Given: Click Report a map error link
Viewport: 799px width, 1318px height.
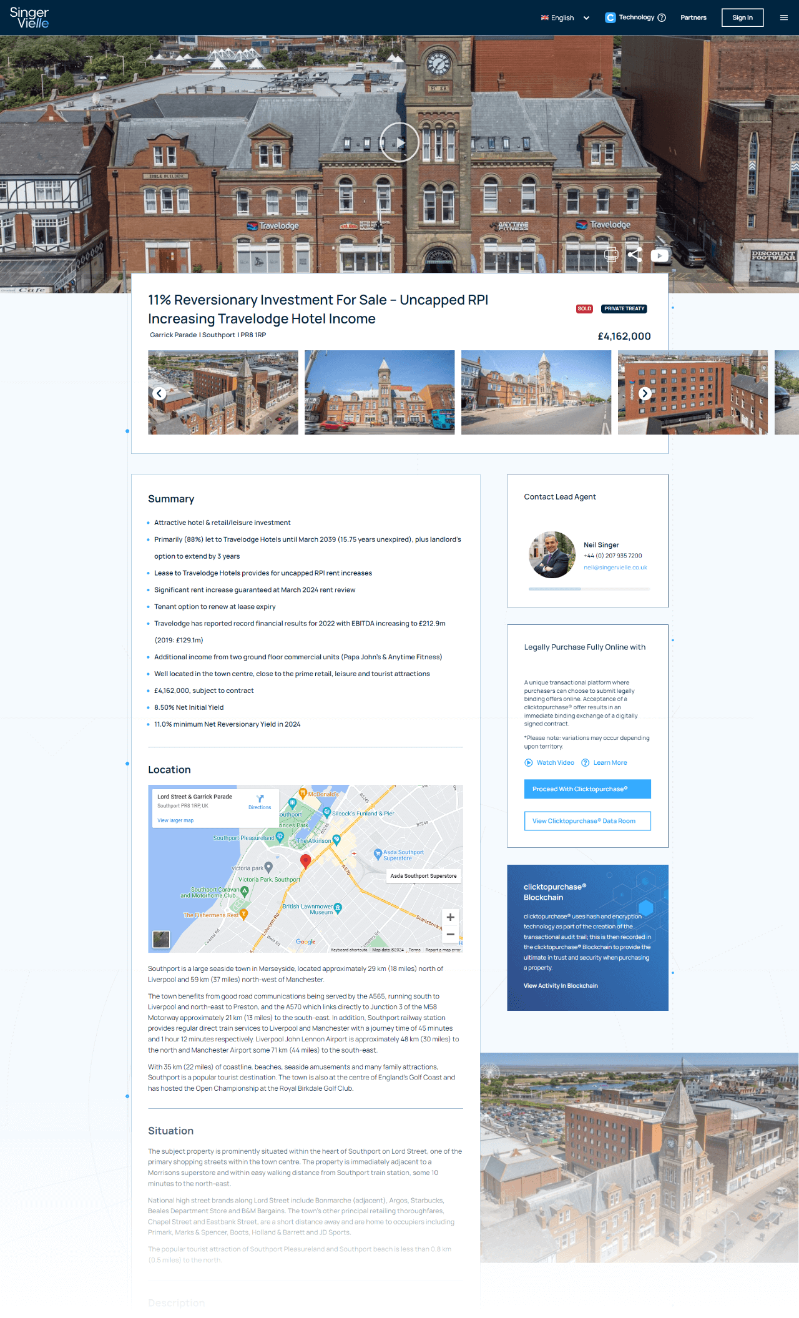Looking at the screenshot, I should point(443,950).
